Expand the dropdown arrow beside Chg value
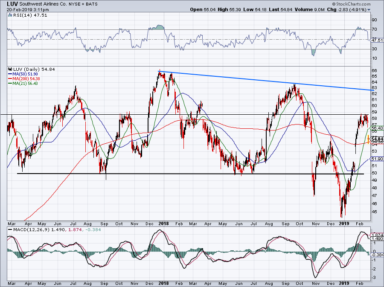The image size is (384, 287). [x=369, y=10]
